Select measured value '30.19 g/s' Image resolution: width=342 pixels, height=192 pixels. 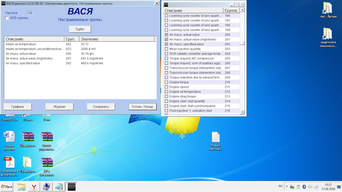coord(87,54)
